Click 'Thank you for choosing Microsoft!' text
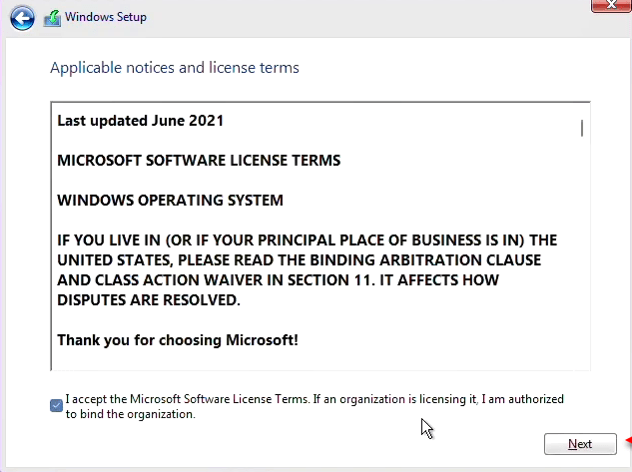Image resolution: width=632 pixels, height=472 pixels. (x=178, y=340)
